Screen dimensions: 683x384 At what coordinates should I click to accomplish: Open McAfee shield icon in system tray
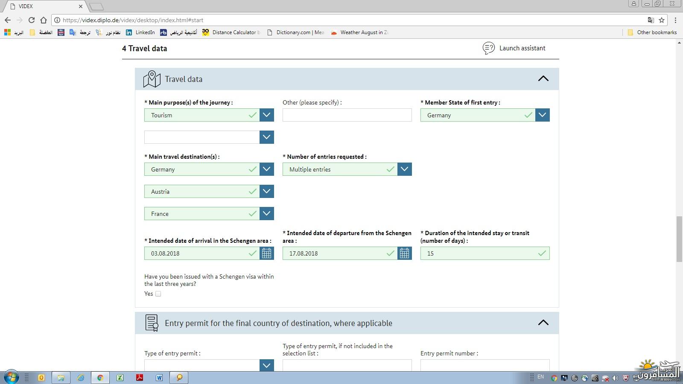tap(626, 378)
